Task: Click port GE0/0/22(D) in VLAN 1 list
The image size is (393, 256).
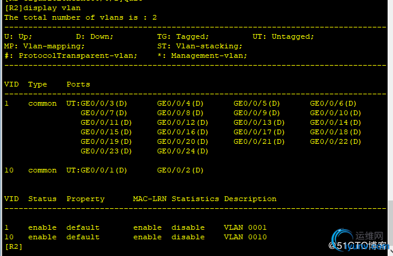Action: pyautogui.click(x=335, y=142)
